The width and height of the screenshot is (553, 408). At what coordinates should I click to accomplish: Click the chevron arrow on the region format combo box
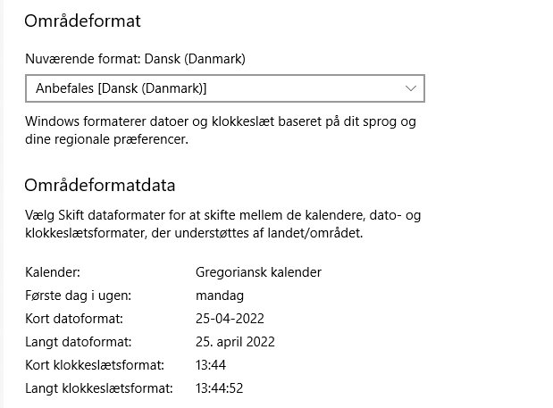tap(410, 88)
